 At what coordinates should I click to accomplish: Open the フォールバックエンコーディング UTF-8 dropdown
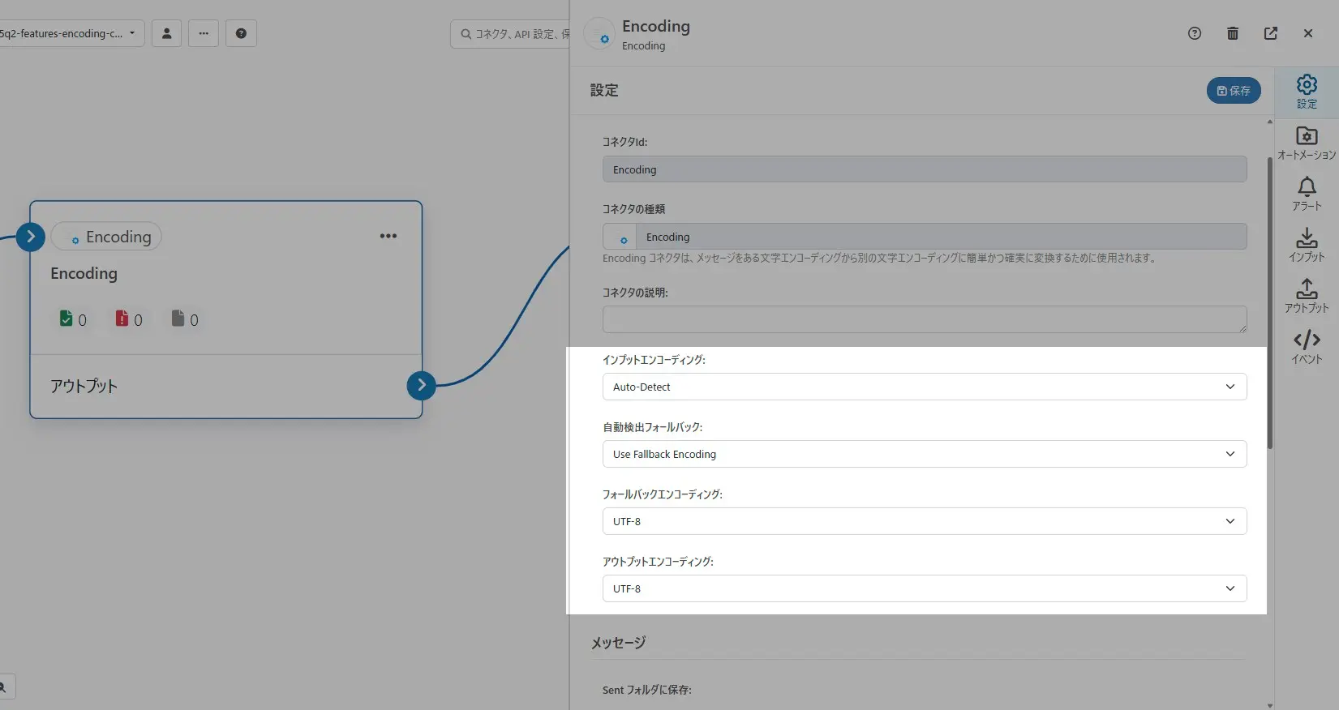pyautogui.click(x=925, y=521)
